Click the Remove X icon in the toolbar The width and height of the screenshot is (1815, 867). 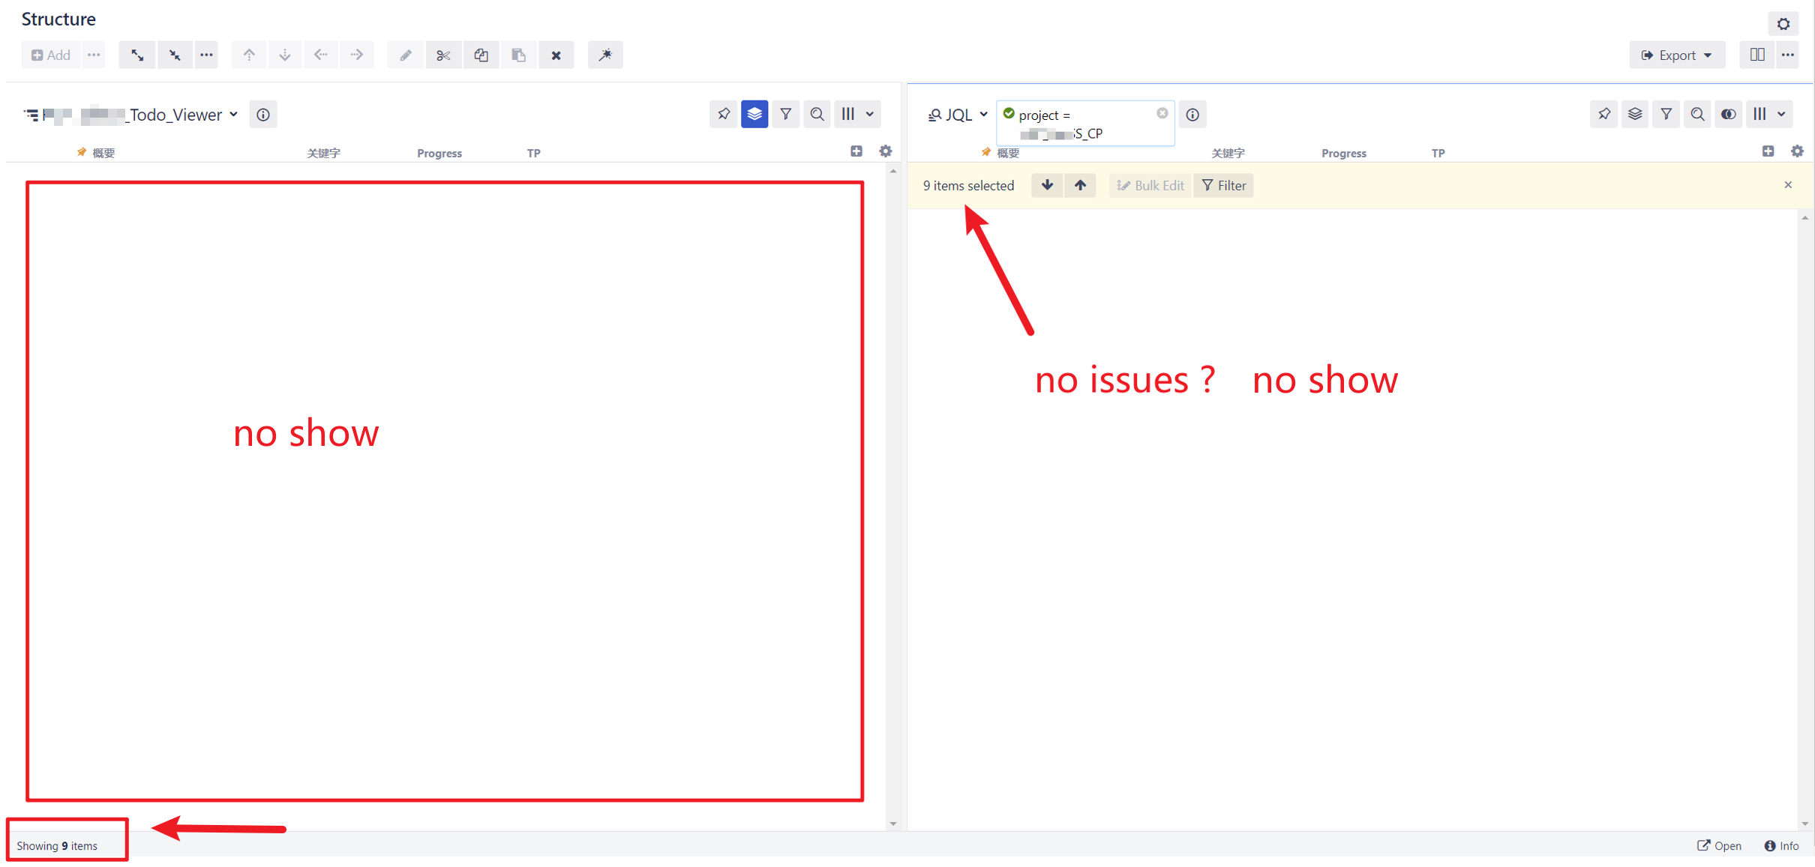pos(556,55)
